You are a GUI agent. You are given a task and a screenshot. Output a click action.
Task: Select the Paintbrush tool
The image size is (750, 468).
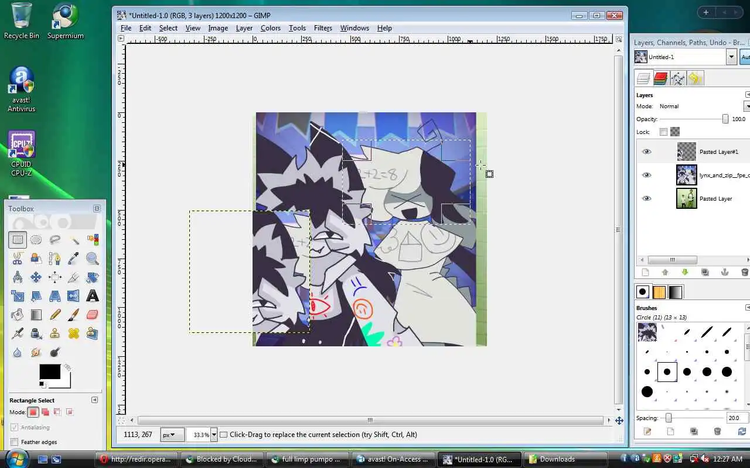pyautogui.click(x=74, y=314)
